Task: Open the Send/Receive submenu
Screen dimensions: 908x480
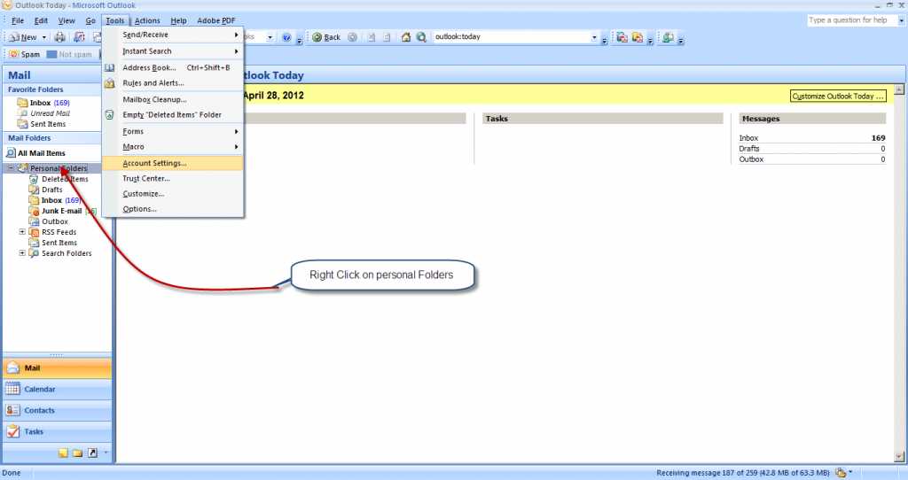Action: pos(173,35)
